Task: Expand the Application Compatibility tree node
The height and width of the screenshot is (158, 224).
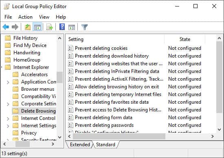Action: (8, 82)
